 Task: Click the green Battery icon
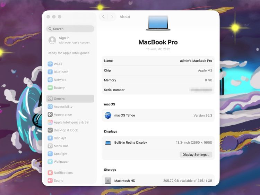point(50,88)
